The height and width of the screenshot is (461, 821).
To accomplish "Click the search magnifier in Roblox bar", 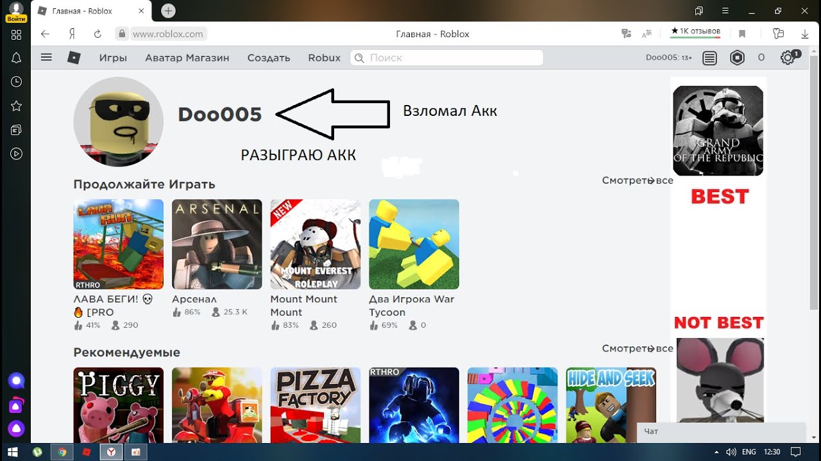I will tap(359, 58).
